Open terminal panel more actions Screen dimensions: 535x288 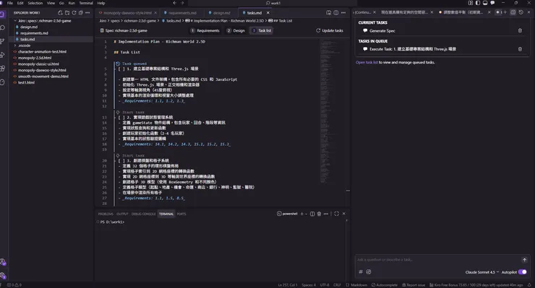tap(326, 214)
